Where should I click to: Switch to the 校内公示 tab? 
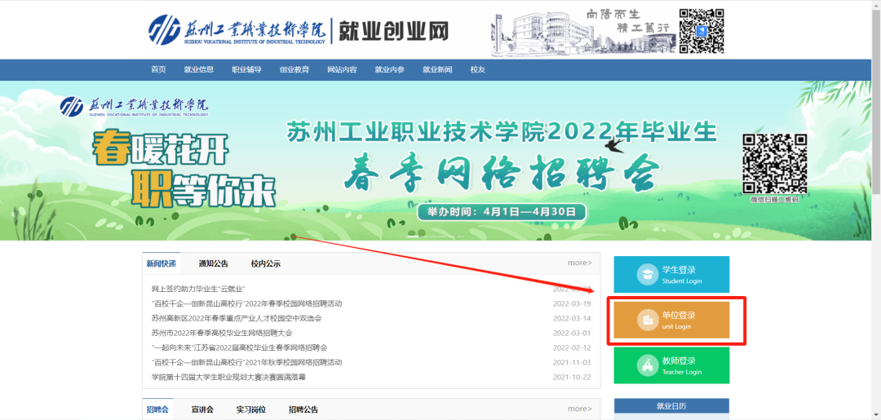click(266, 263)
